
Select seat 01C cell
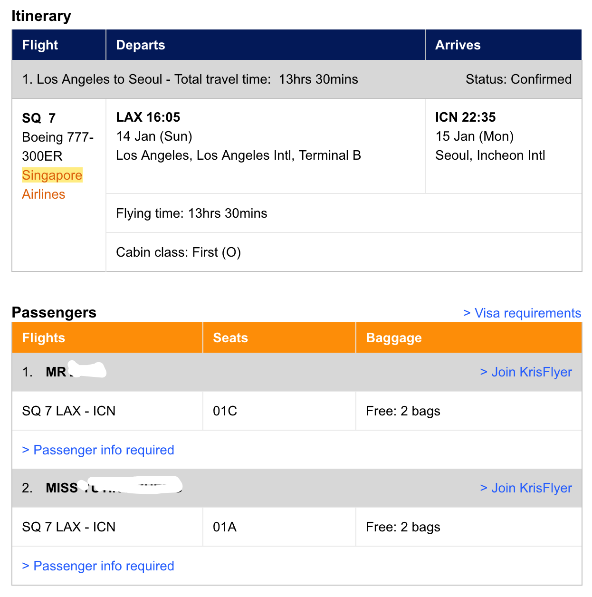pos(279,411)
